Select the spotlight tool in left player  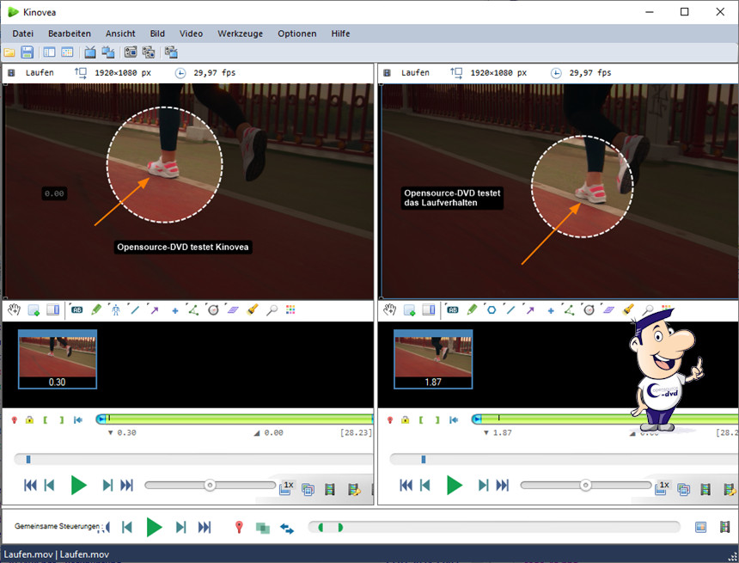253,310
